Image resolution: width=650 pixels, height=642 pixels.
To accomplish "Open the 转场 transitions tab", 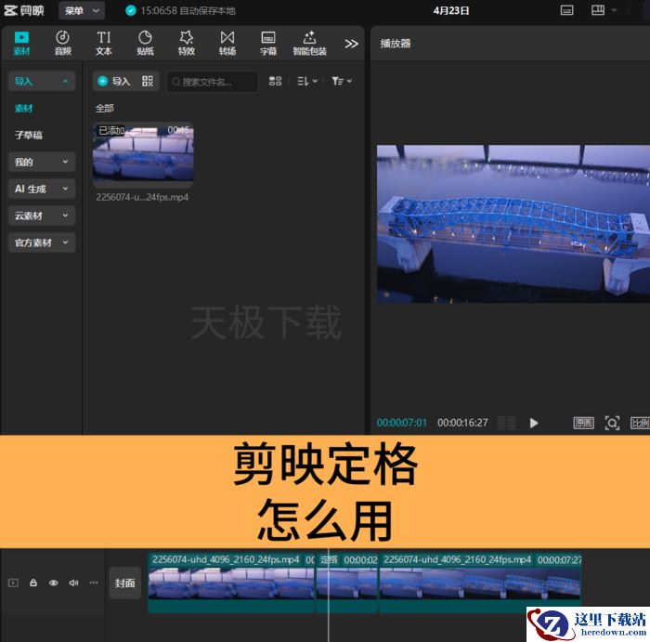I will click(227, 43).
